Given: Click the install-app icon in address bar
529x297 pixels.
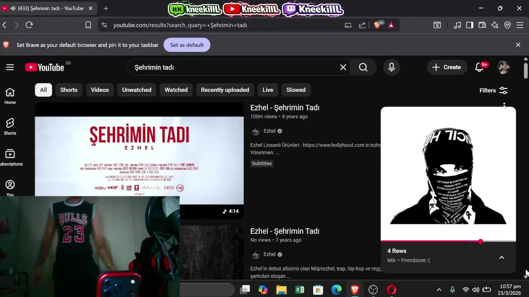Looking at the screenshot, I should 348,25.
